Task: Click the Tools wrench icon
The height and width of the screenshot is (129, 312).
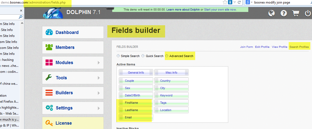Action: (49, 78)
